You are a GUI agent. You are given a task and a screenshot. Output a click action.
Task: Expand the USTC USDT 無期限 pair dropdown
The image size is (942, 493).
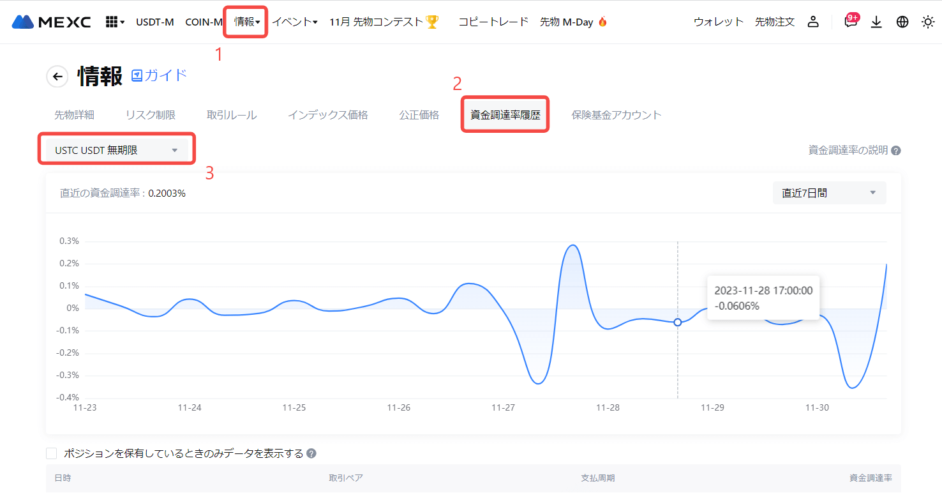(117, 151)
